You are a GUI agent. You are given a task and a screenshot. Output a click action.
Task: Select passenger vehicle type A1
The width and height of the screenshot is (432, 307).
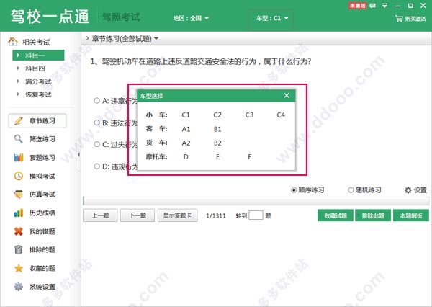pyautogui.click(x=186, y=129)
